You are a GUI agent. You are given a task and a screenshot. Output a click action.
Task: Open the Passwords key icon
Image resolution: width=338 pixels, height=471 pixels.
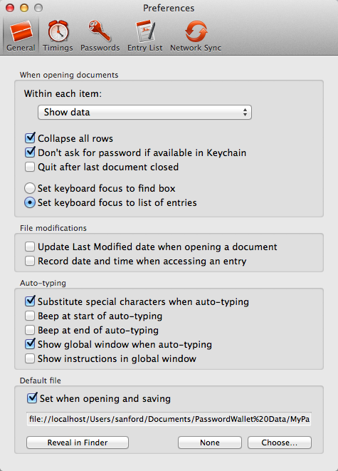click(100, 31)
